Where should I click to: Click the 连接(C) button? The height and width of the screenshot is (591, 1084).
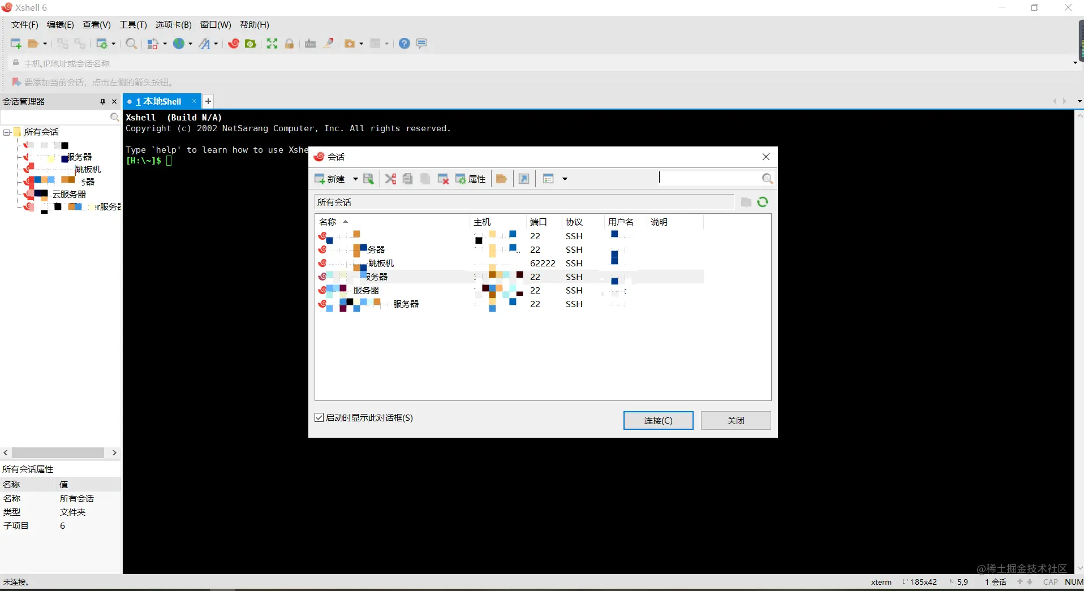point(658,420)
